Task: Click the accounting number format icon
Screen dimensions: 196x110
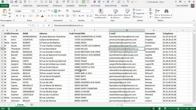Action: point(74,16)
